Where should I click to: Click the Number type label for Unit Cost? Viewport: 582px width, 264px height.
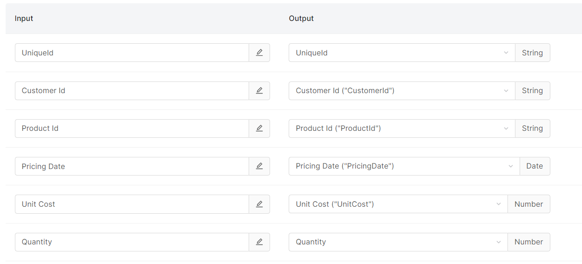(528, 204)
